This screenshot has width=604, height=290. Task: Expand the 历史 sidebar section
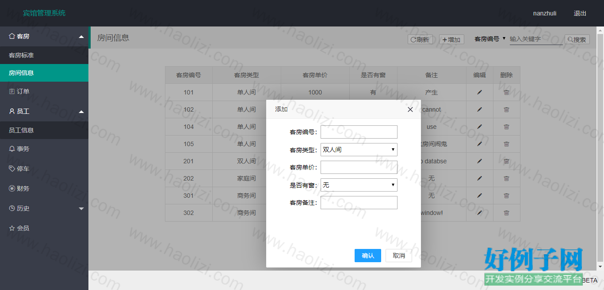tap(44, 208)
